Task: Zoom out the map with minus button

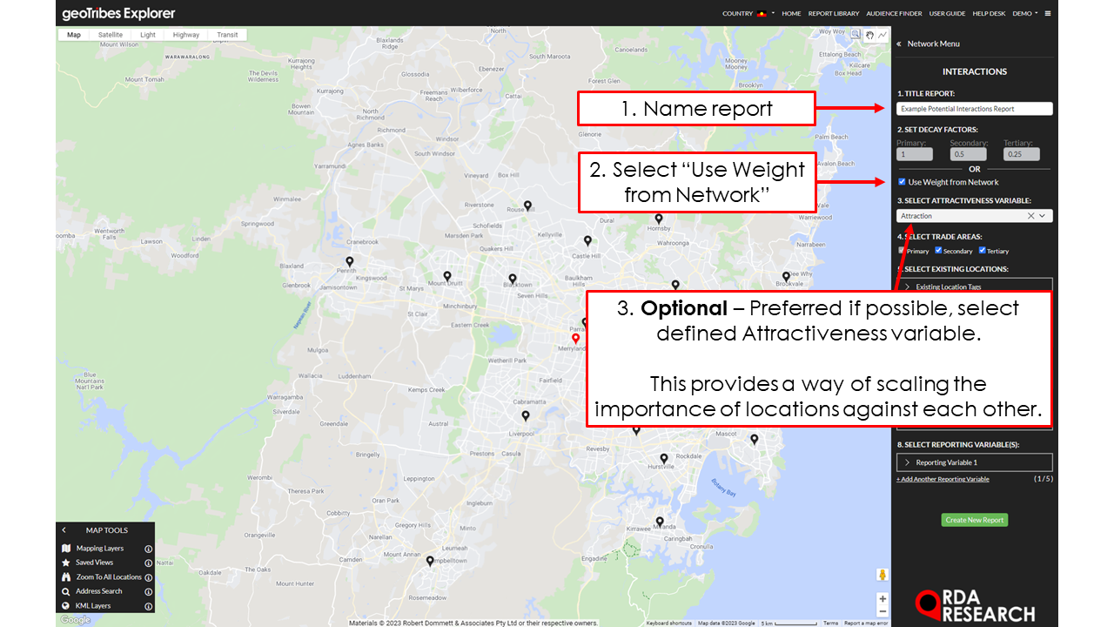Action: coord(882,611)
